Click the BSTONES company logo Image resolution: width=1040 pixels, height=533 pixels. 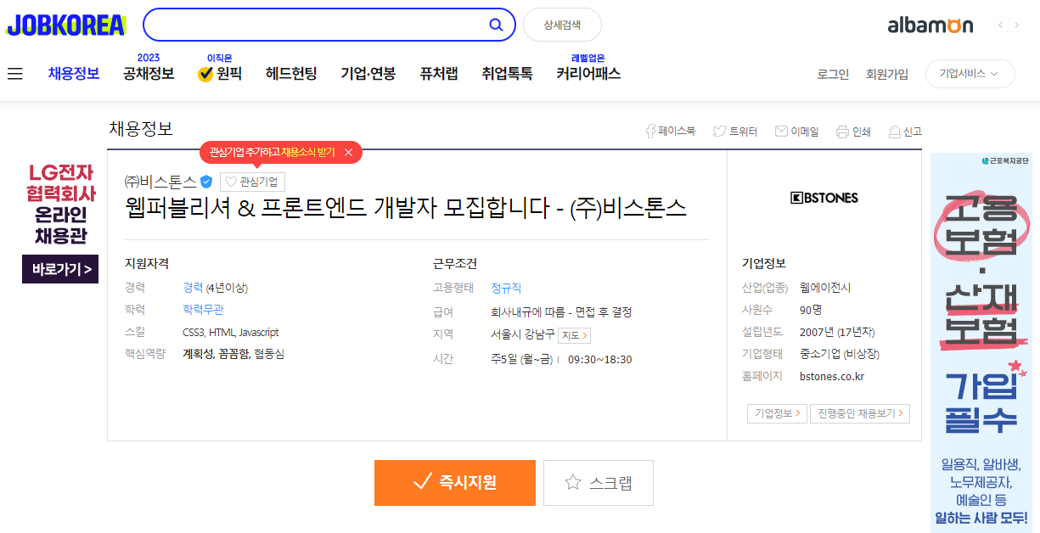point(824,198)
